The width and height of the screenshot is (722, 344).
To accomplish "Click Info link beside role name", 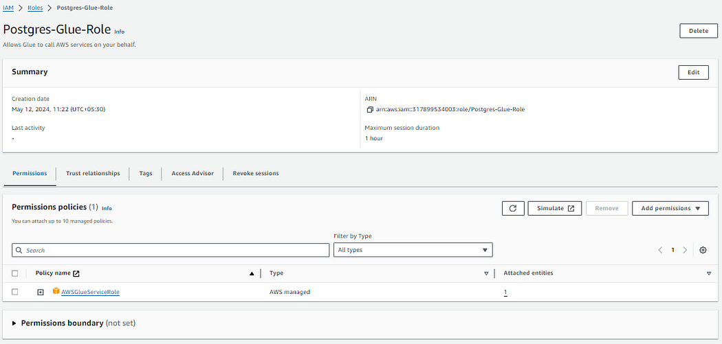I will 119,32.
